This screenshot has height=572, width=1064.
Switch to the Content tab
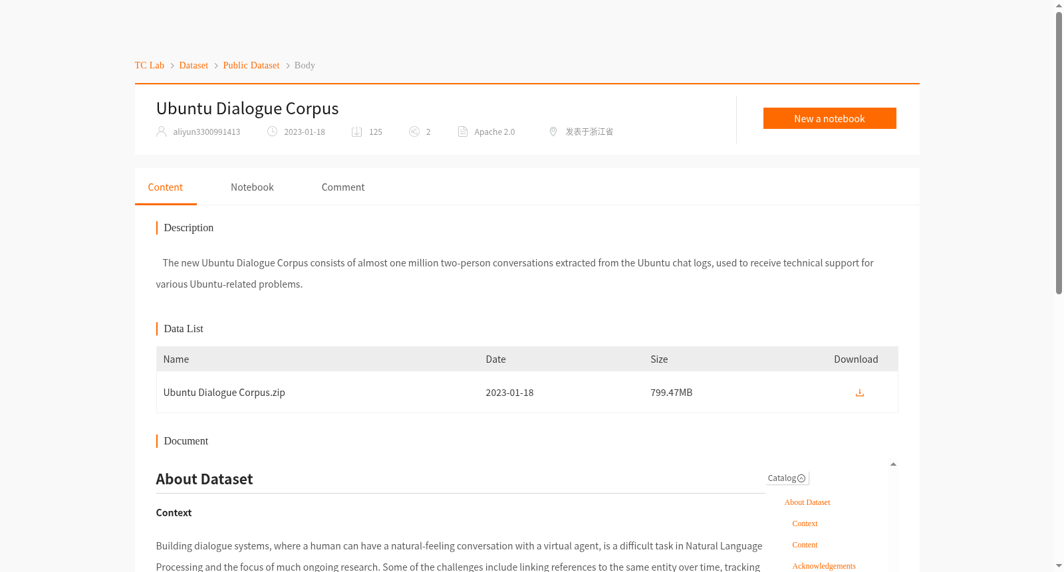pyautogui.click(x=166, y=187)
